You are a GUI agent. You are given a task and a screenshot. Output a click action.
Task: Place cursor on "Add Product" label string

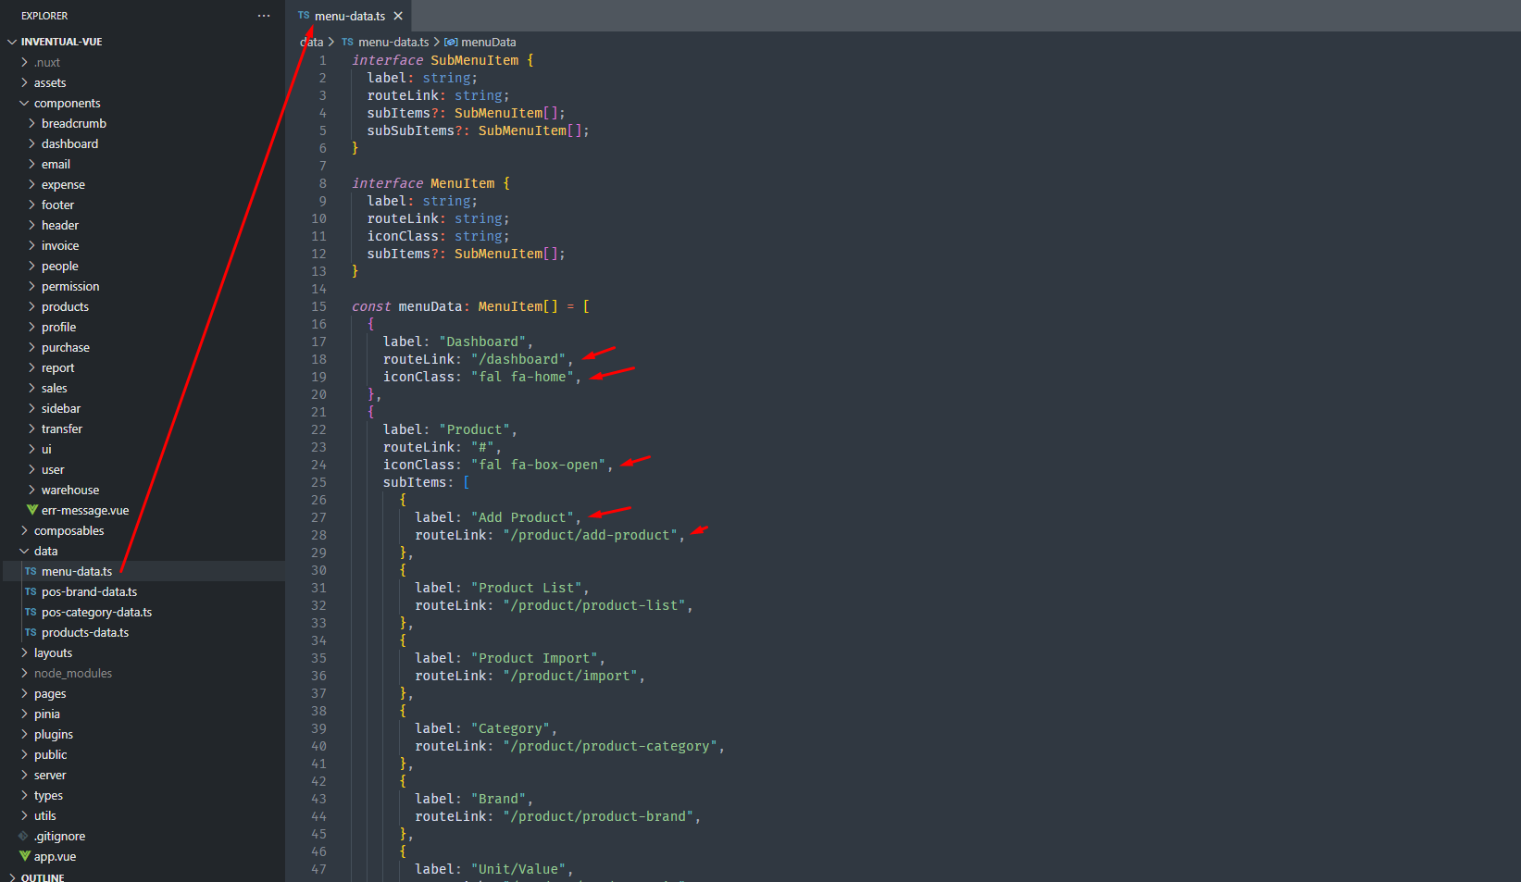(x=522, y=517)
